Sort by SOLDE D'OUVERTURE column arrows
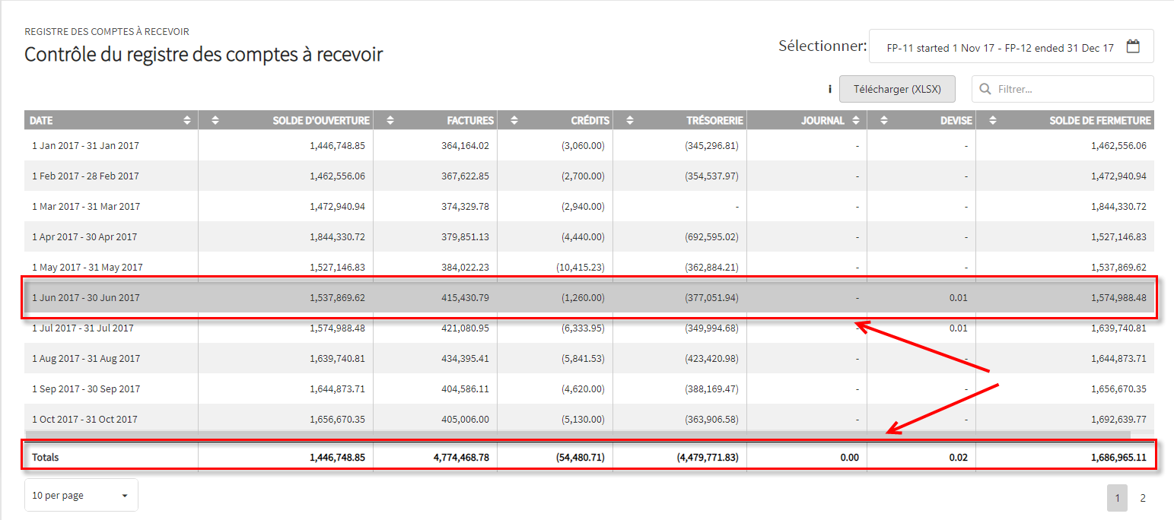 [x=215, y=120]
